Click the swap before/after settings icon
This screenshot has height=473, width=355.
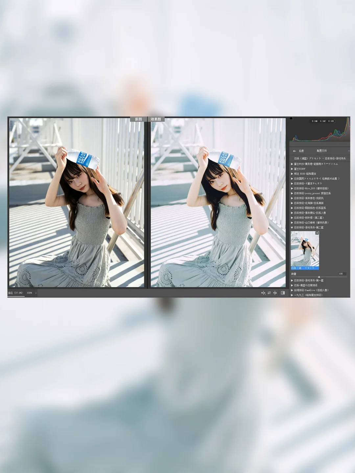(269, 293)
